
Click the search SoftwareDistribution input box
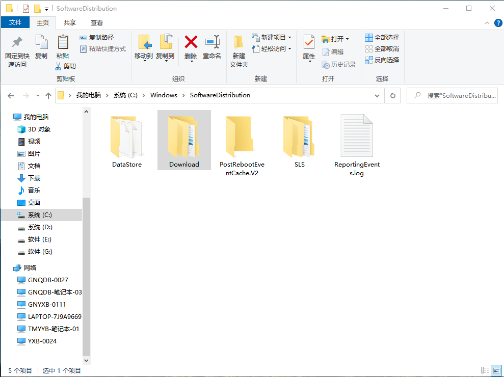(x=452, y=95)
